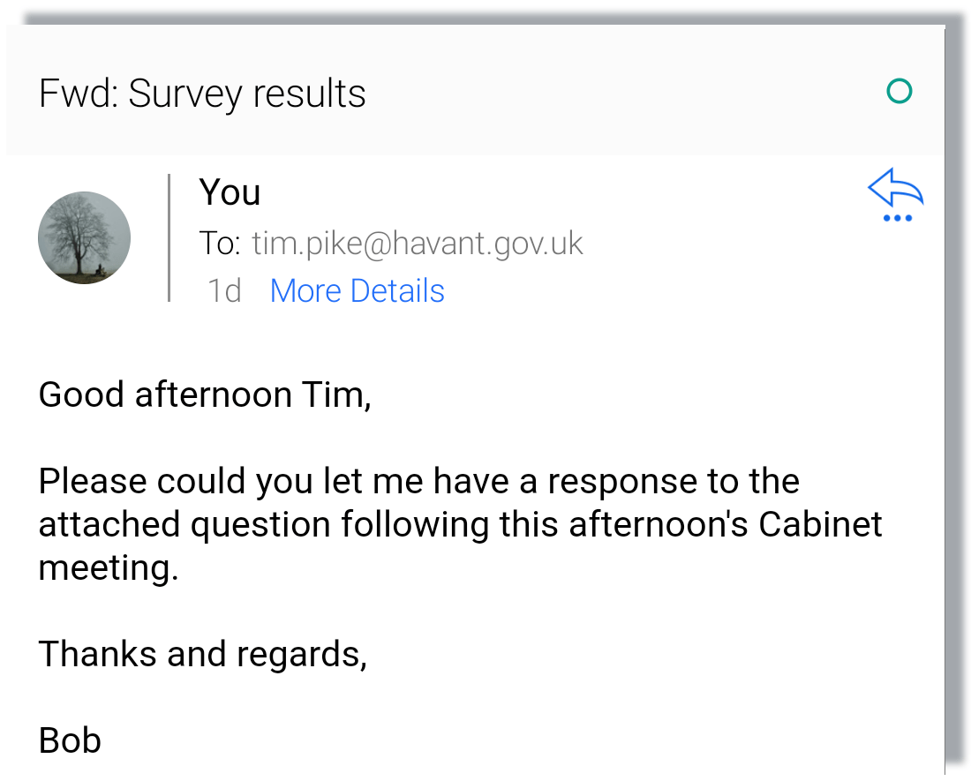
Task: Click recipient address tim.pike@havant.gov.uk
Action: (x=418, y=244)
